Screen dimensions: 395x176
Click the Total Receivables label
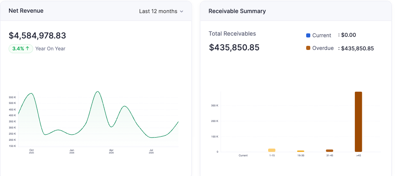pyautogui.click(x=232, y=34)
